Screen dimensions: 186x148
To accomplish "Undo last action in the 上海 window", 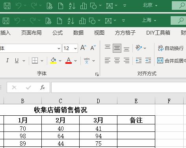I will 17,21.
